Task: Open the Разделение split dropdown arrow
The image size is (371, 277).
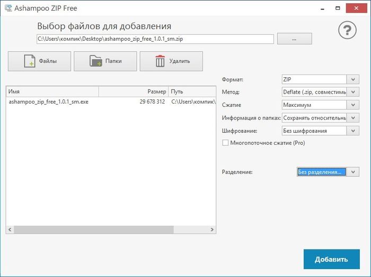Action: click(354, 172)
